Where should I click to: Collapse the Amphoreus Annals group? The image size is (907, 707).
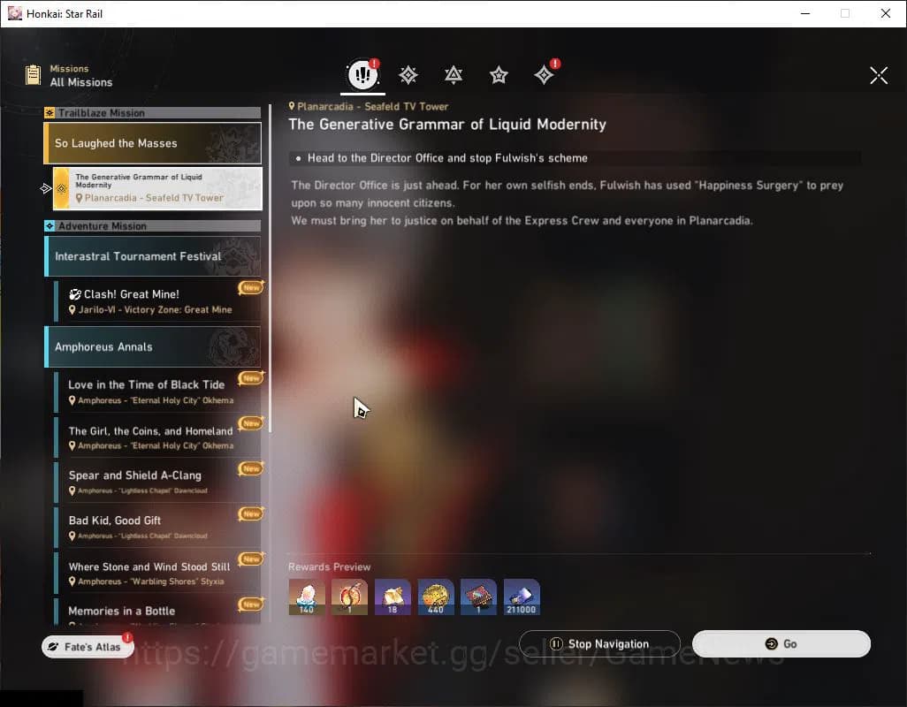(x=153, y=346)
